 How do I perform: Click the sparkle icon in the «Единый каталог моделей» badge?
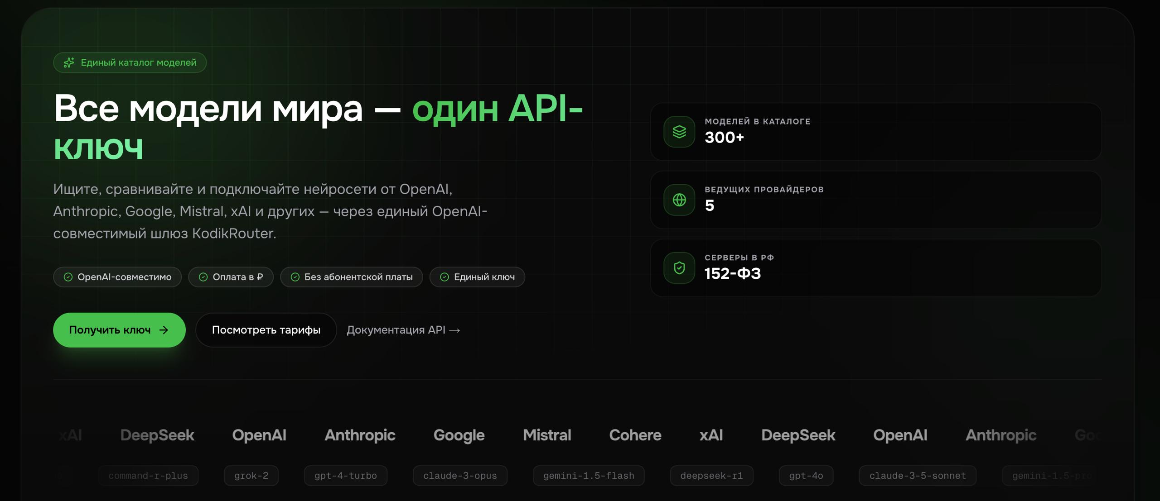tap(69, 62)
